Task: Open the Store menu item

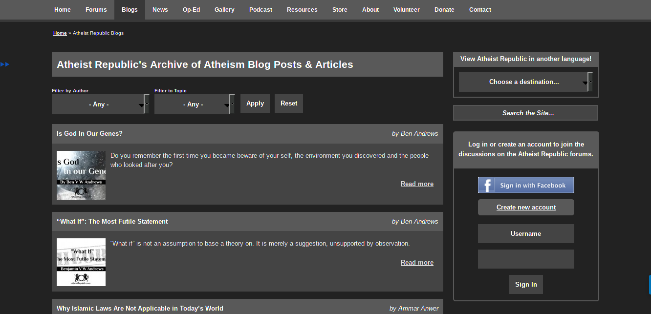Action: 340,10
